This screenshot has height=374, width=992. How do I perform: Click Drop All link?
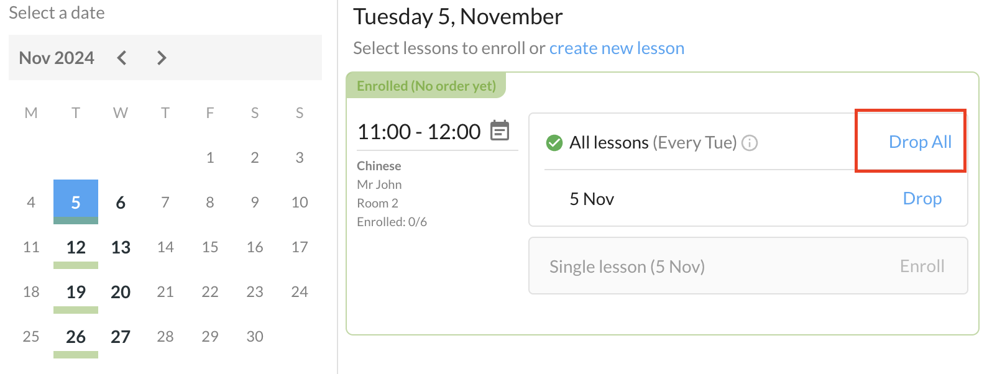coord(920,142)
